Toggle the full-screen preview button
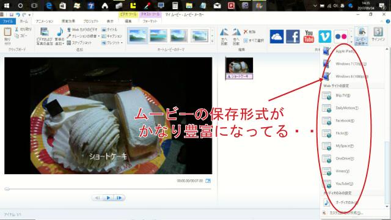This screenshot has height=220, width=391. [208, 181]
